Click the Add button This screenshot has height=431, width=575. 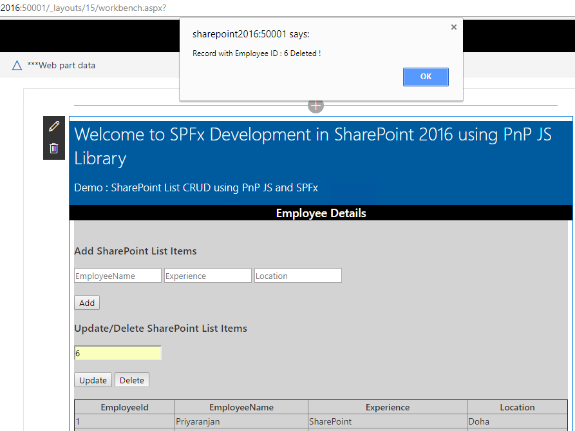click(87, 303)
